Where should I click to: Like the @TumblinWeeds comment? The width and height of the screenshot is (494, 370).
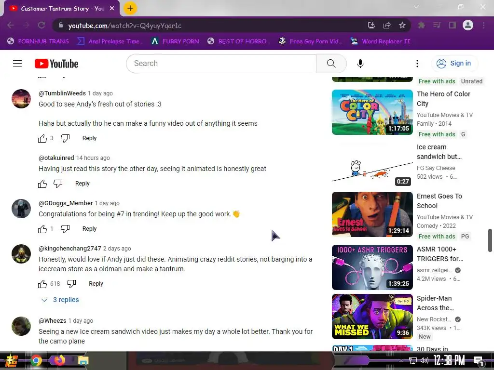(x=42, y=138)
